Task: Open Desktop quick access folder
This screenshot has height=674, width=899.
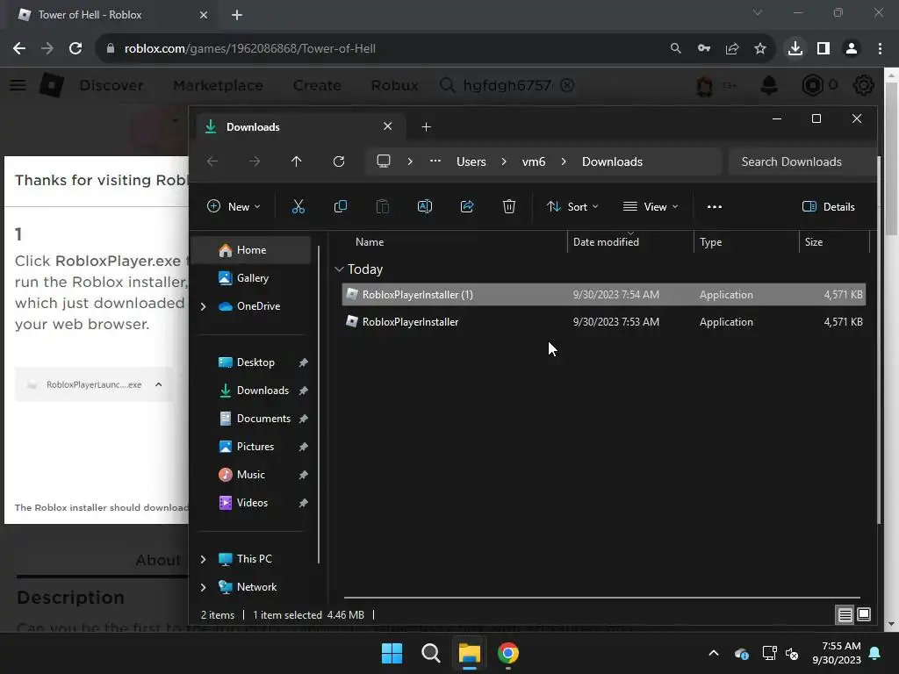Action: [x=255, y=362]
